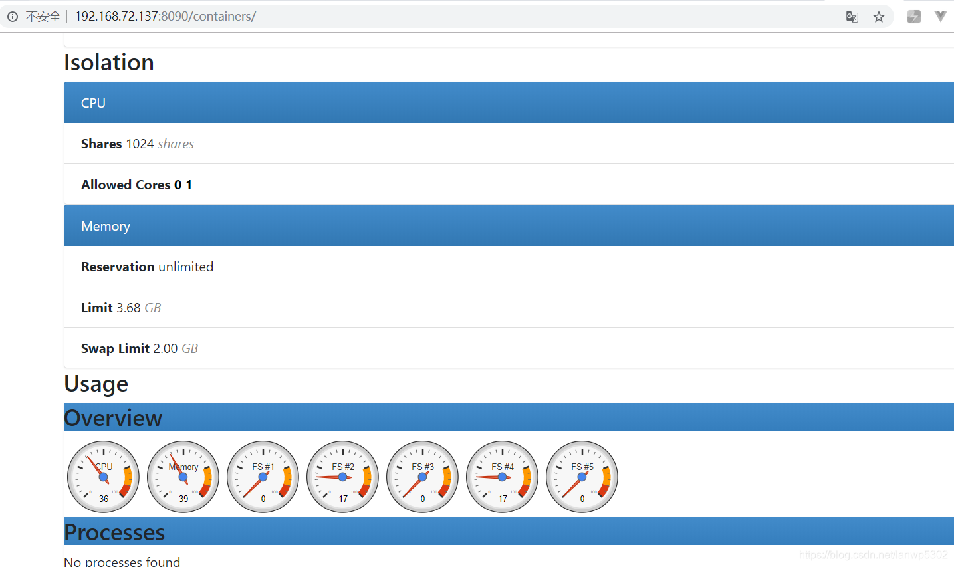954x567 pixels.
Task: Click the FS #2 usage gauge
Action: pyautogui.click(x=342, y=477)
